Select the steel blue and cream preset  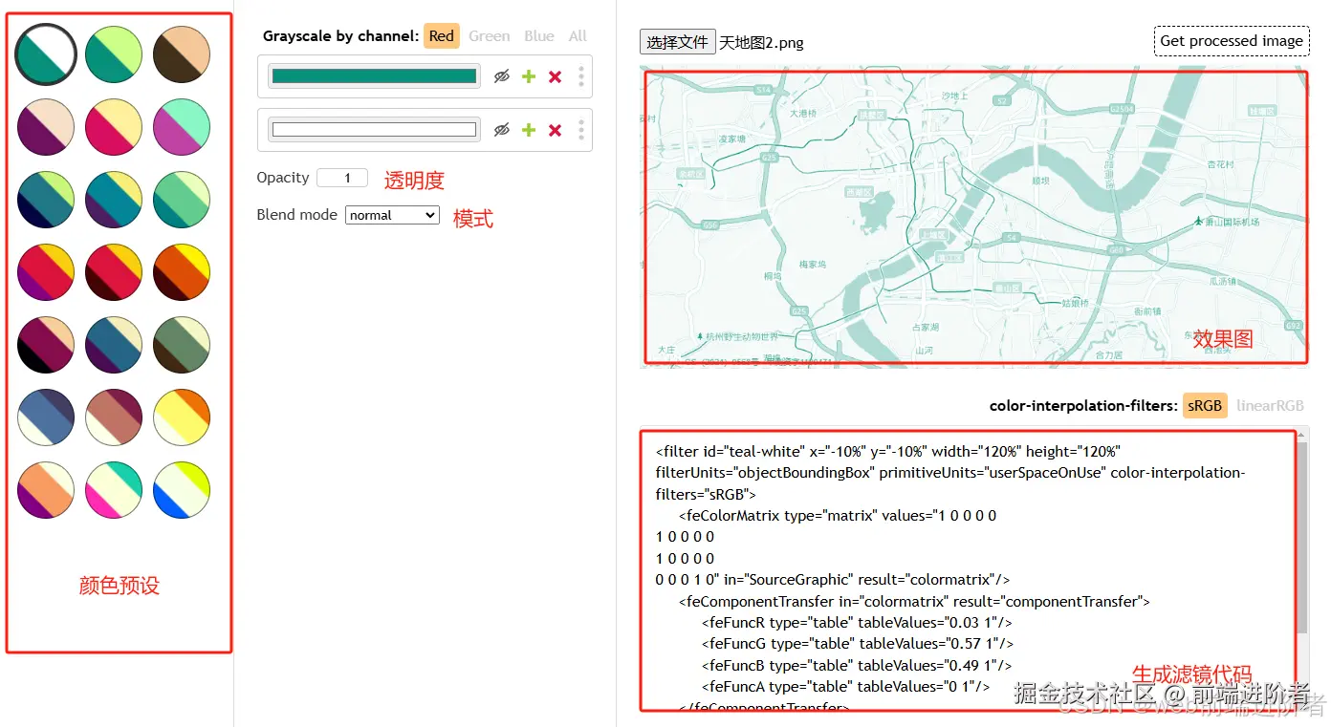pos(46,417)
